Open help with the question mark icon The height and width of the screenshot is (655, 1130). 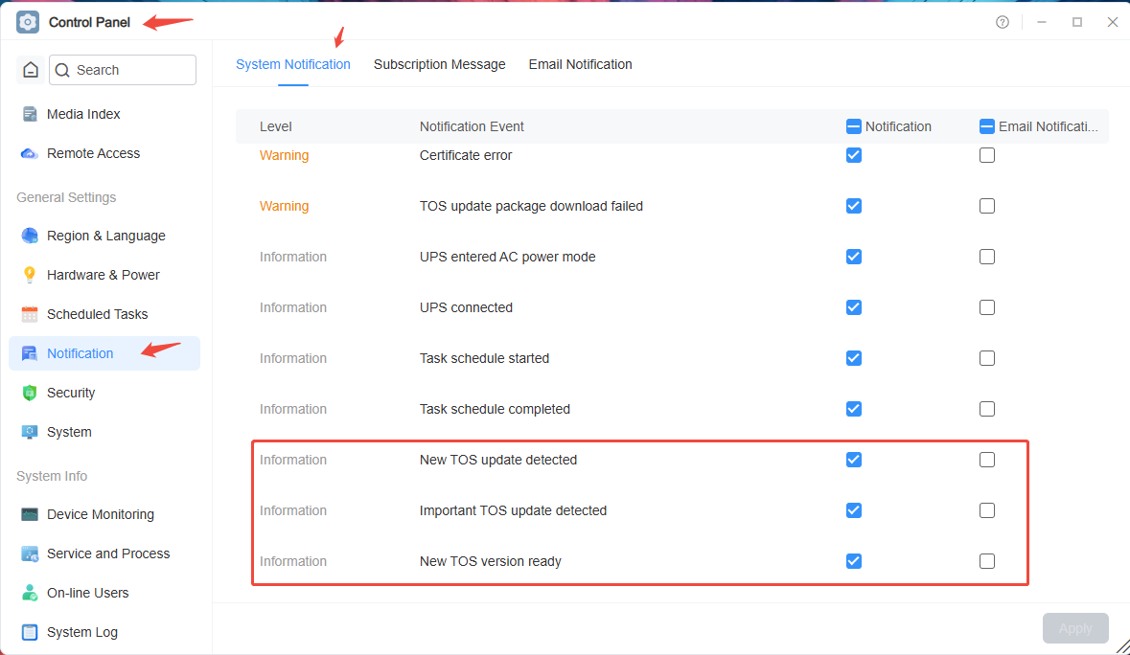pos(1003,22)
